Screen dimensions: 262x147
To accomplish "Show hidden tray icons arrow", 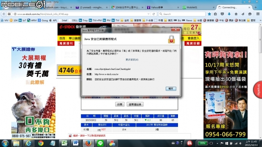I will tap(217, 143).
